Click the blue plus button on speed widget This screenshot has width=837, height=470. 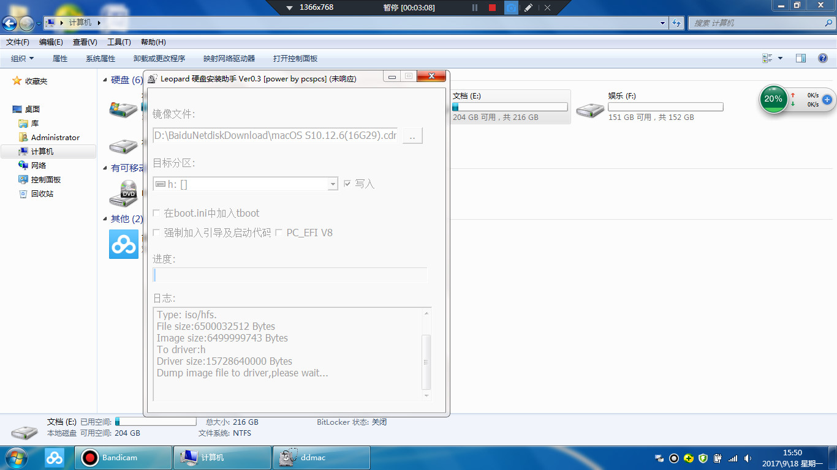click(827, 99)
